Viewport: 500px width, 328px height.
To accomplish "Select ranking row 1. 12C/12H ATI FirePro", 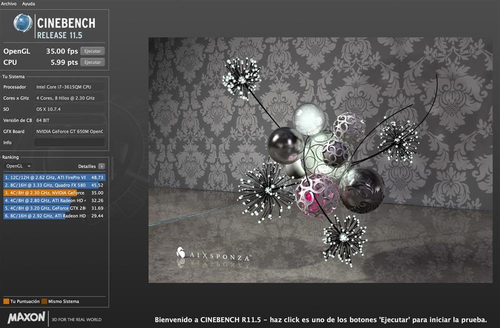I will (54, 177).
